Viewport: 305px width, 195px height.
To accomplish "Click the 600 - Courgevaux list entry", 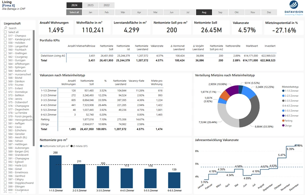I will (x=18, y=190).
